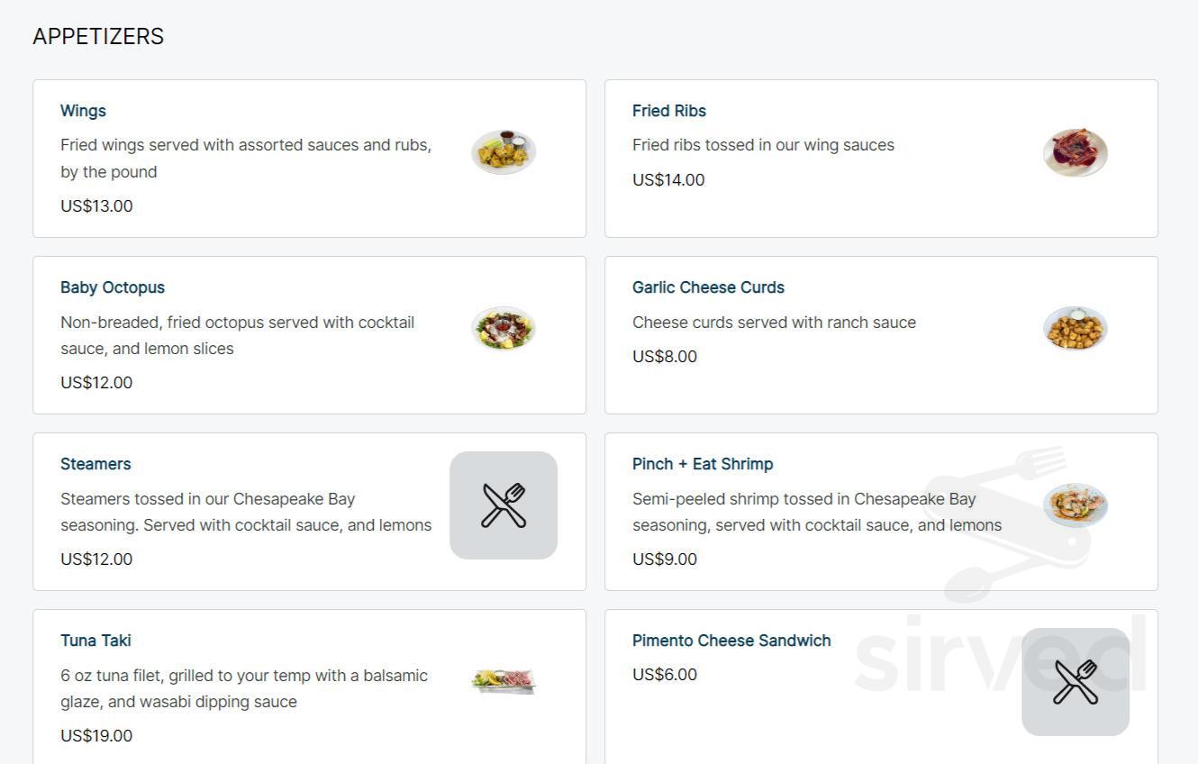Click the Baby Octopus title
The height and width of the screenshot is (764, 1198).
click(113, 287)
